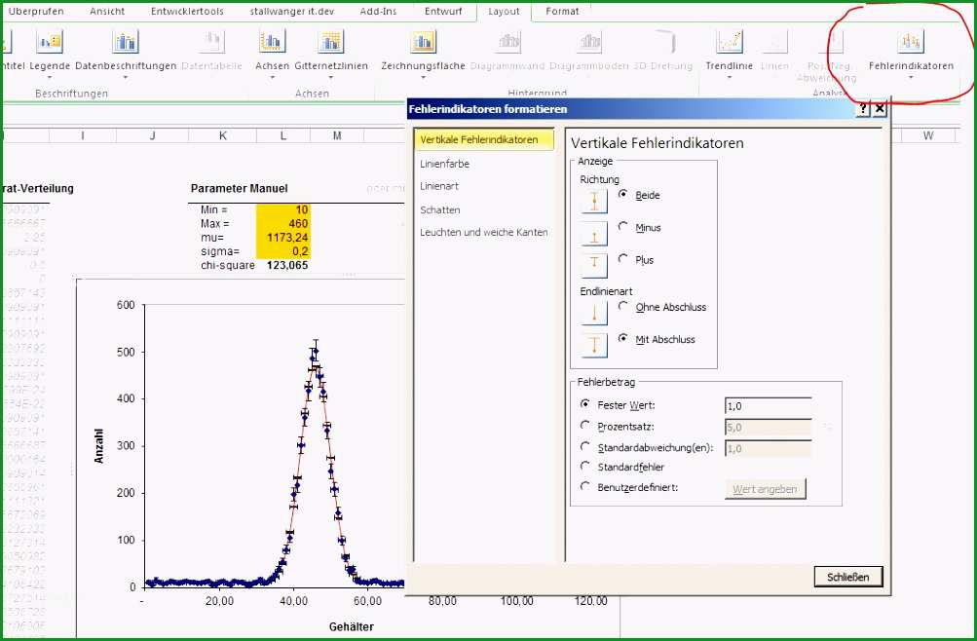
Task: Choose Mit Abschluss radio button
Action: coord(623,338)
